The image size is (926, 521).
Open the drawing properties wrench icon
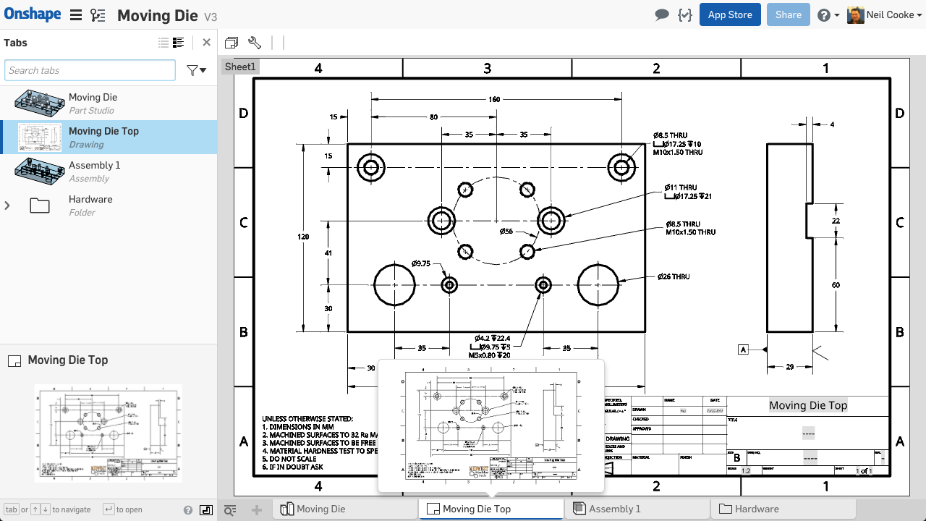[x=255, y=43]
